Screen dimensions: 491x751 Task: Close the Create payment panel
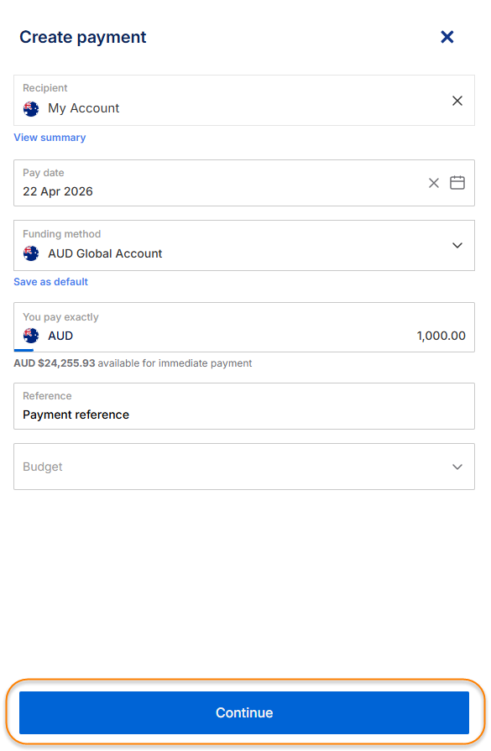tap(447, 37)
